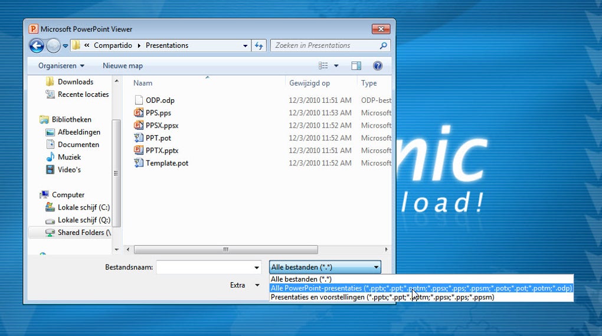602x336 pixels.
Task: Select Lokale schijf (C:) drive
Action: tap(83, 207)
